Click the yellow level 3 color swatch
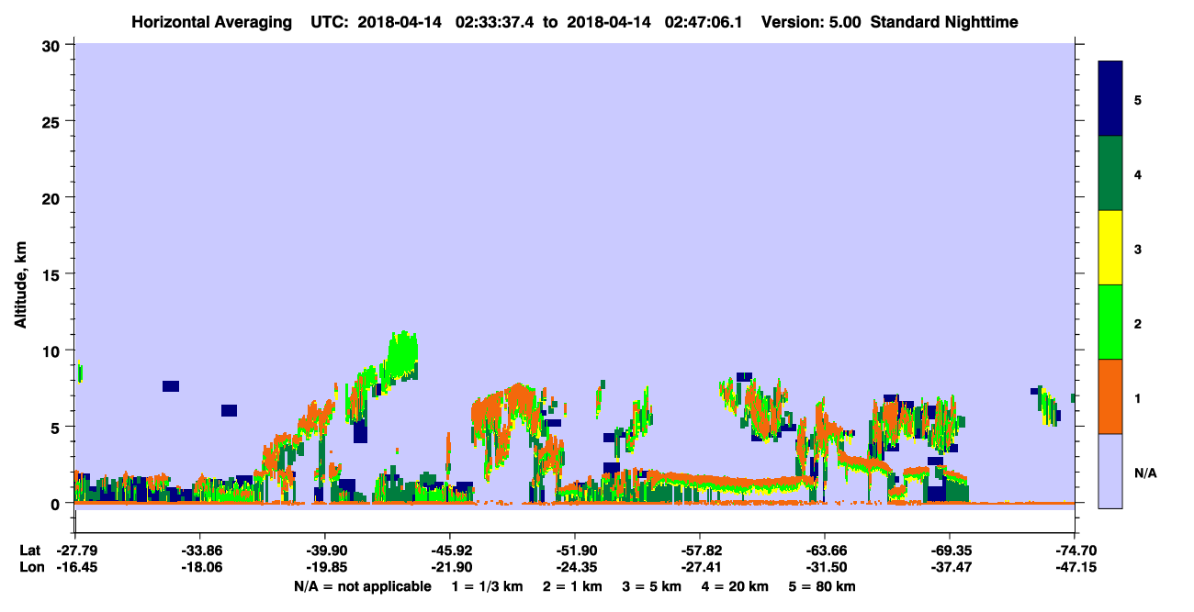 click(1110, 248)
